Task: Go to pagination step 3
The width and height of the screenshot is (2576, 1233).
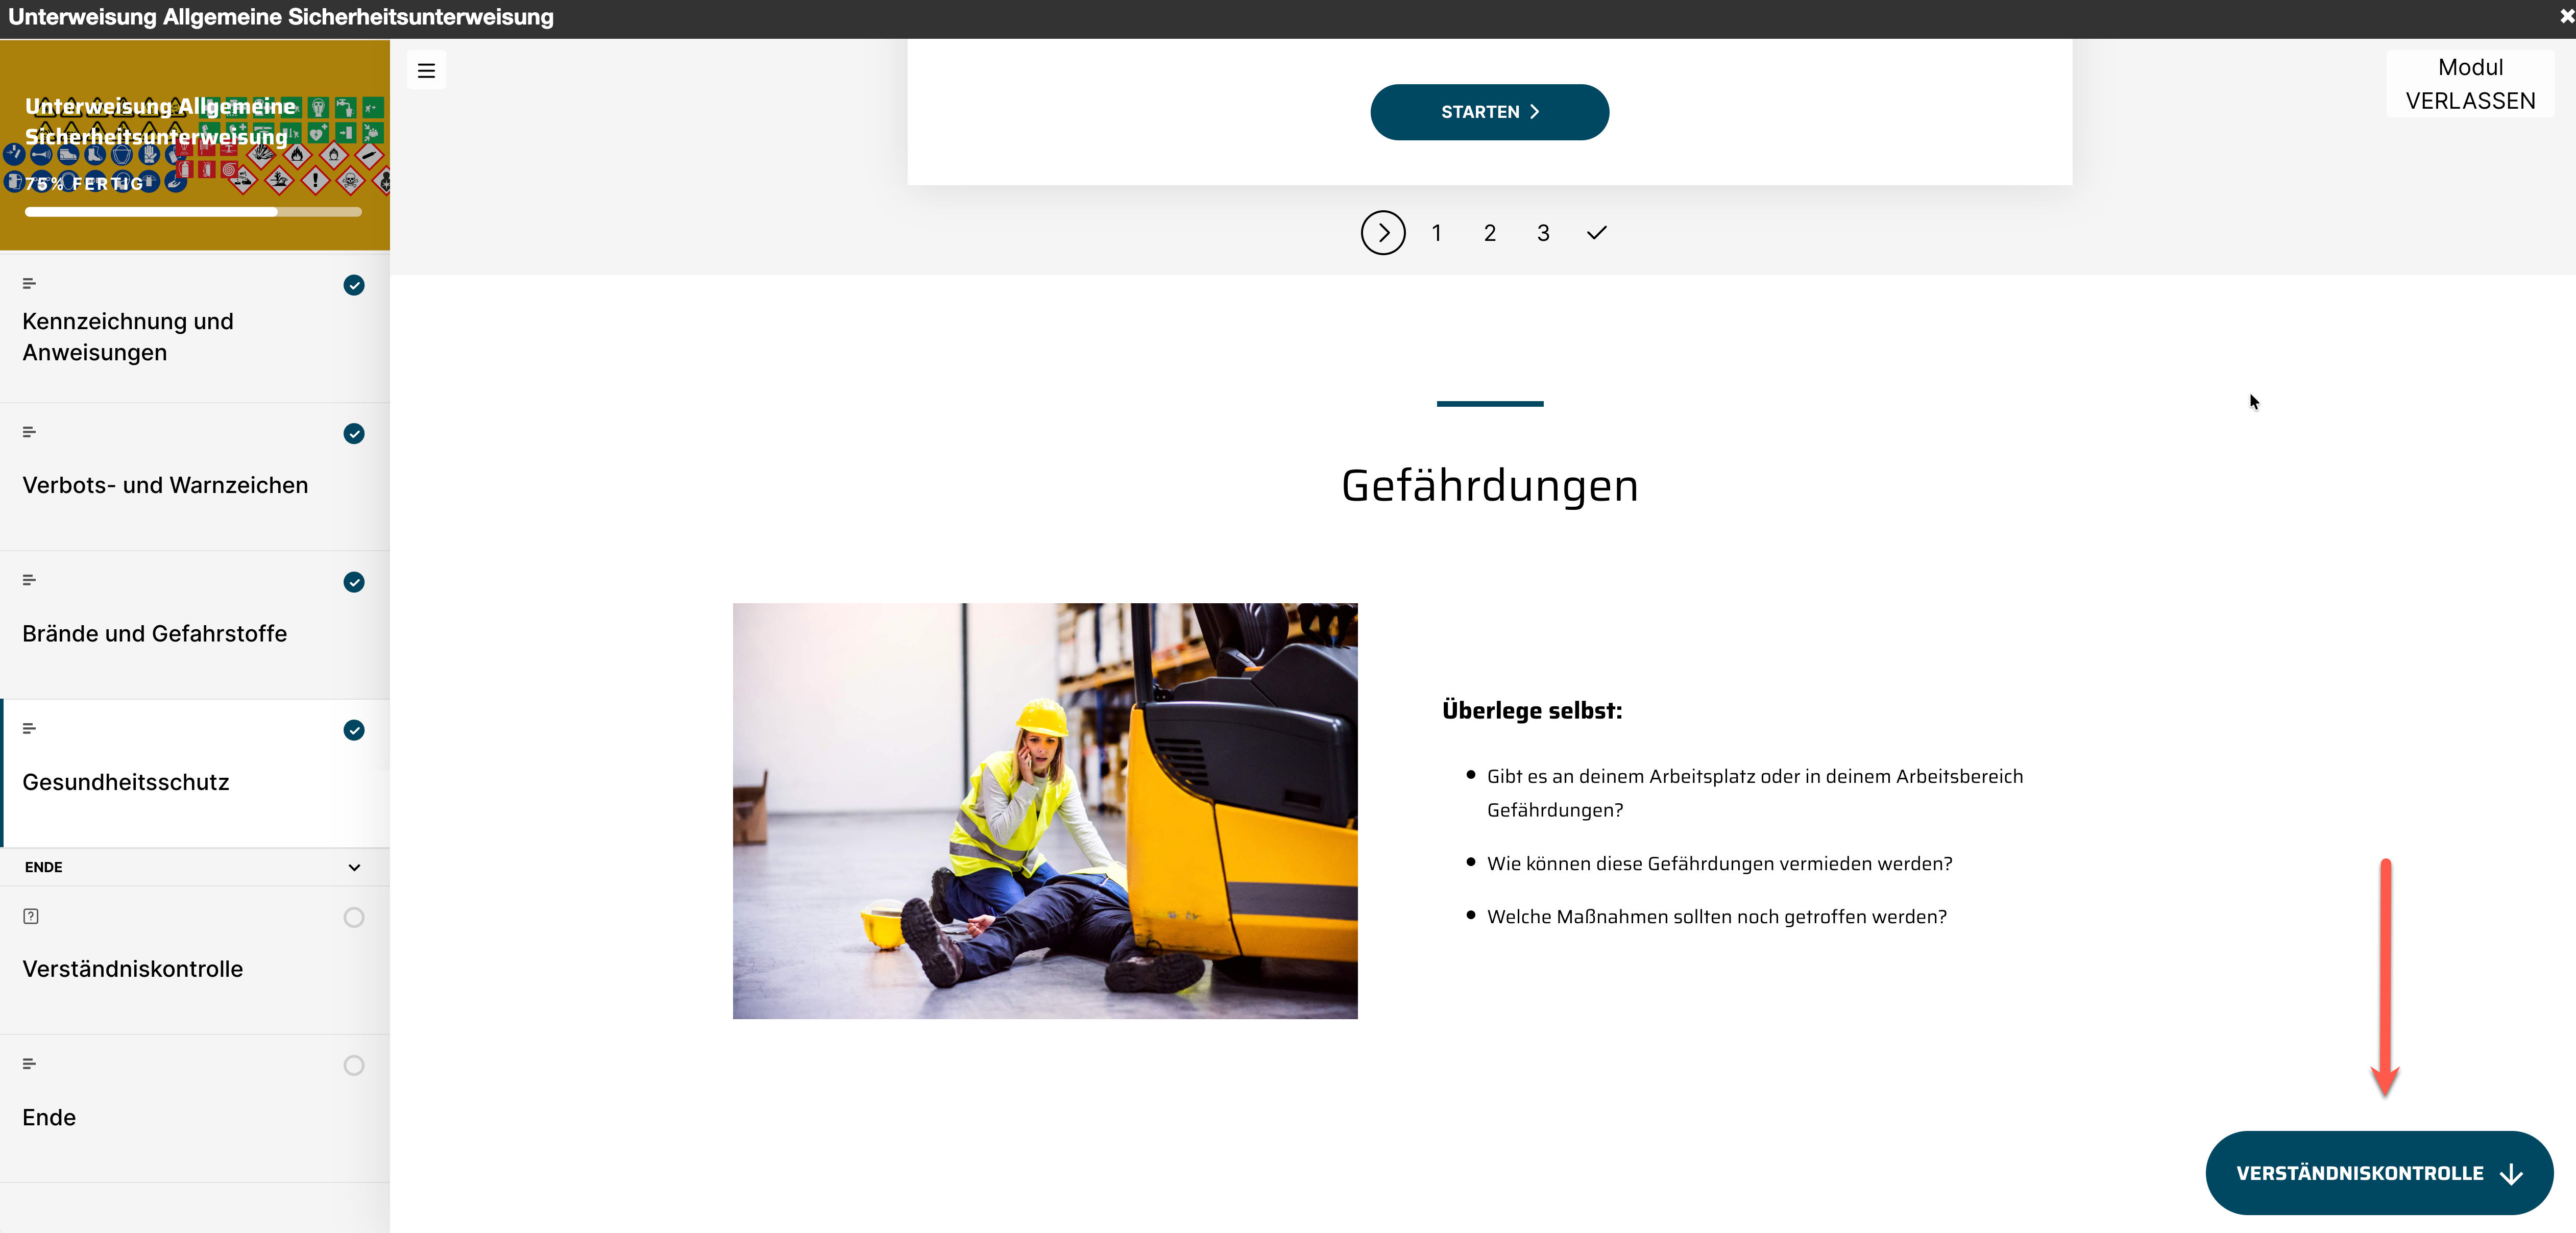Action: coord(1543,233)
